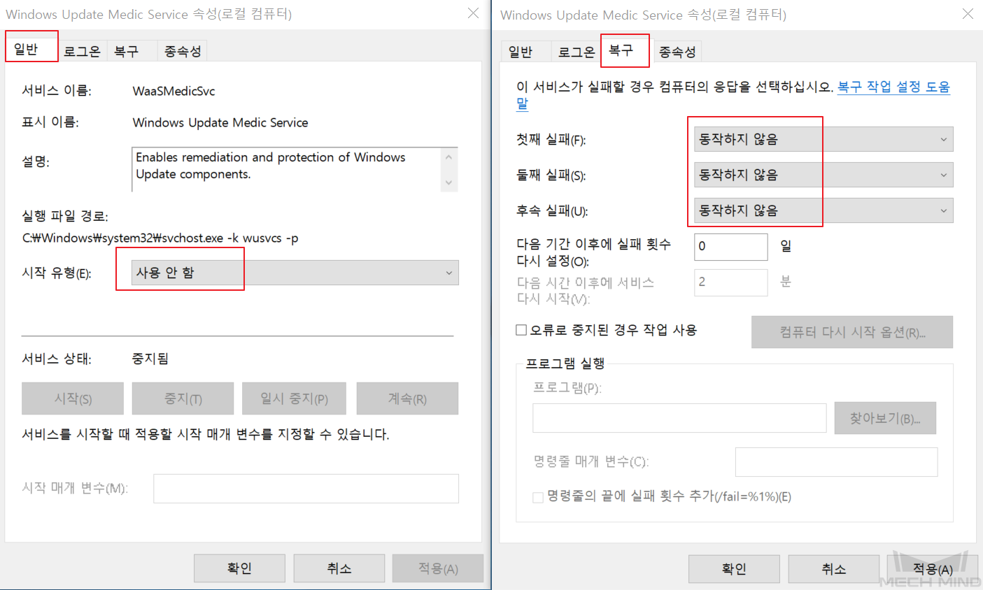The image size is (983, 590).
Task: Click 확인 button in right dialog
Action: click(x=734, y=569)
